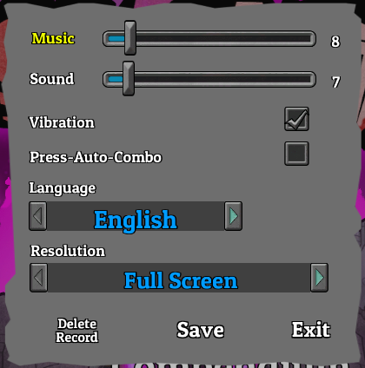Disable the Vibration checkbox
365x368 pixels.
click(296, 119)
